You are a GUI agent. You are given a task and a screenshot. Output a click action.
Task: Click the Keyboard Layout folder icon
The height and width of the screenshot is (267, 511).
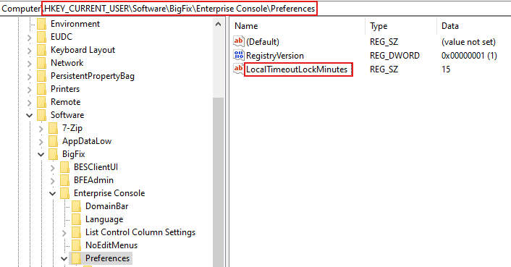[41, 50]
